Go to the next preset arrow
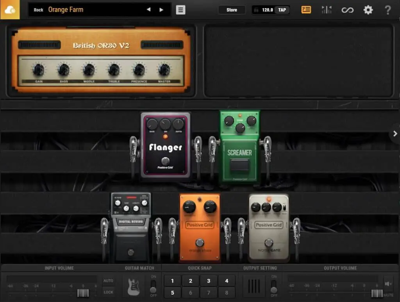 point(161,10)
